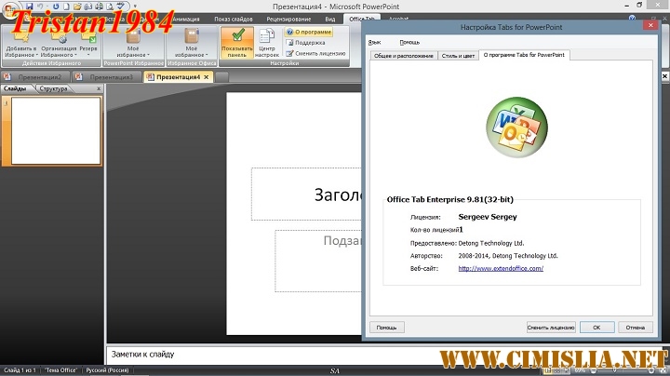
Task: Open the Язык menu in the dialog
Action: pyautogui.click(x=374, y=42)
